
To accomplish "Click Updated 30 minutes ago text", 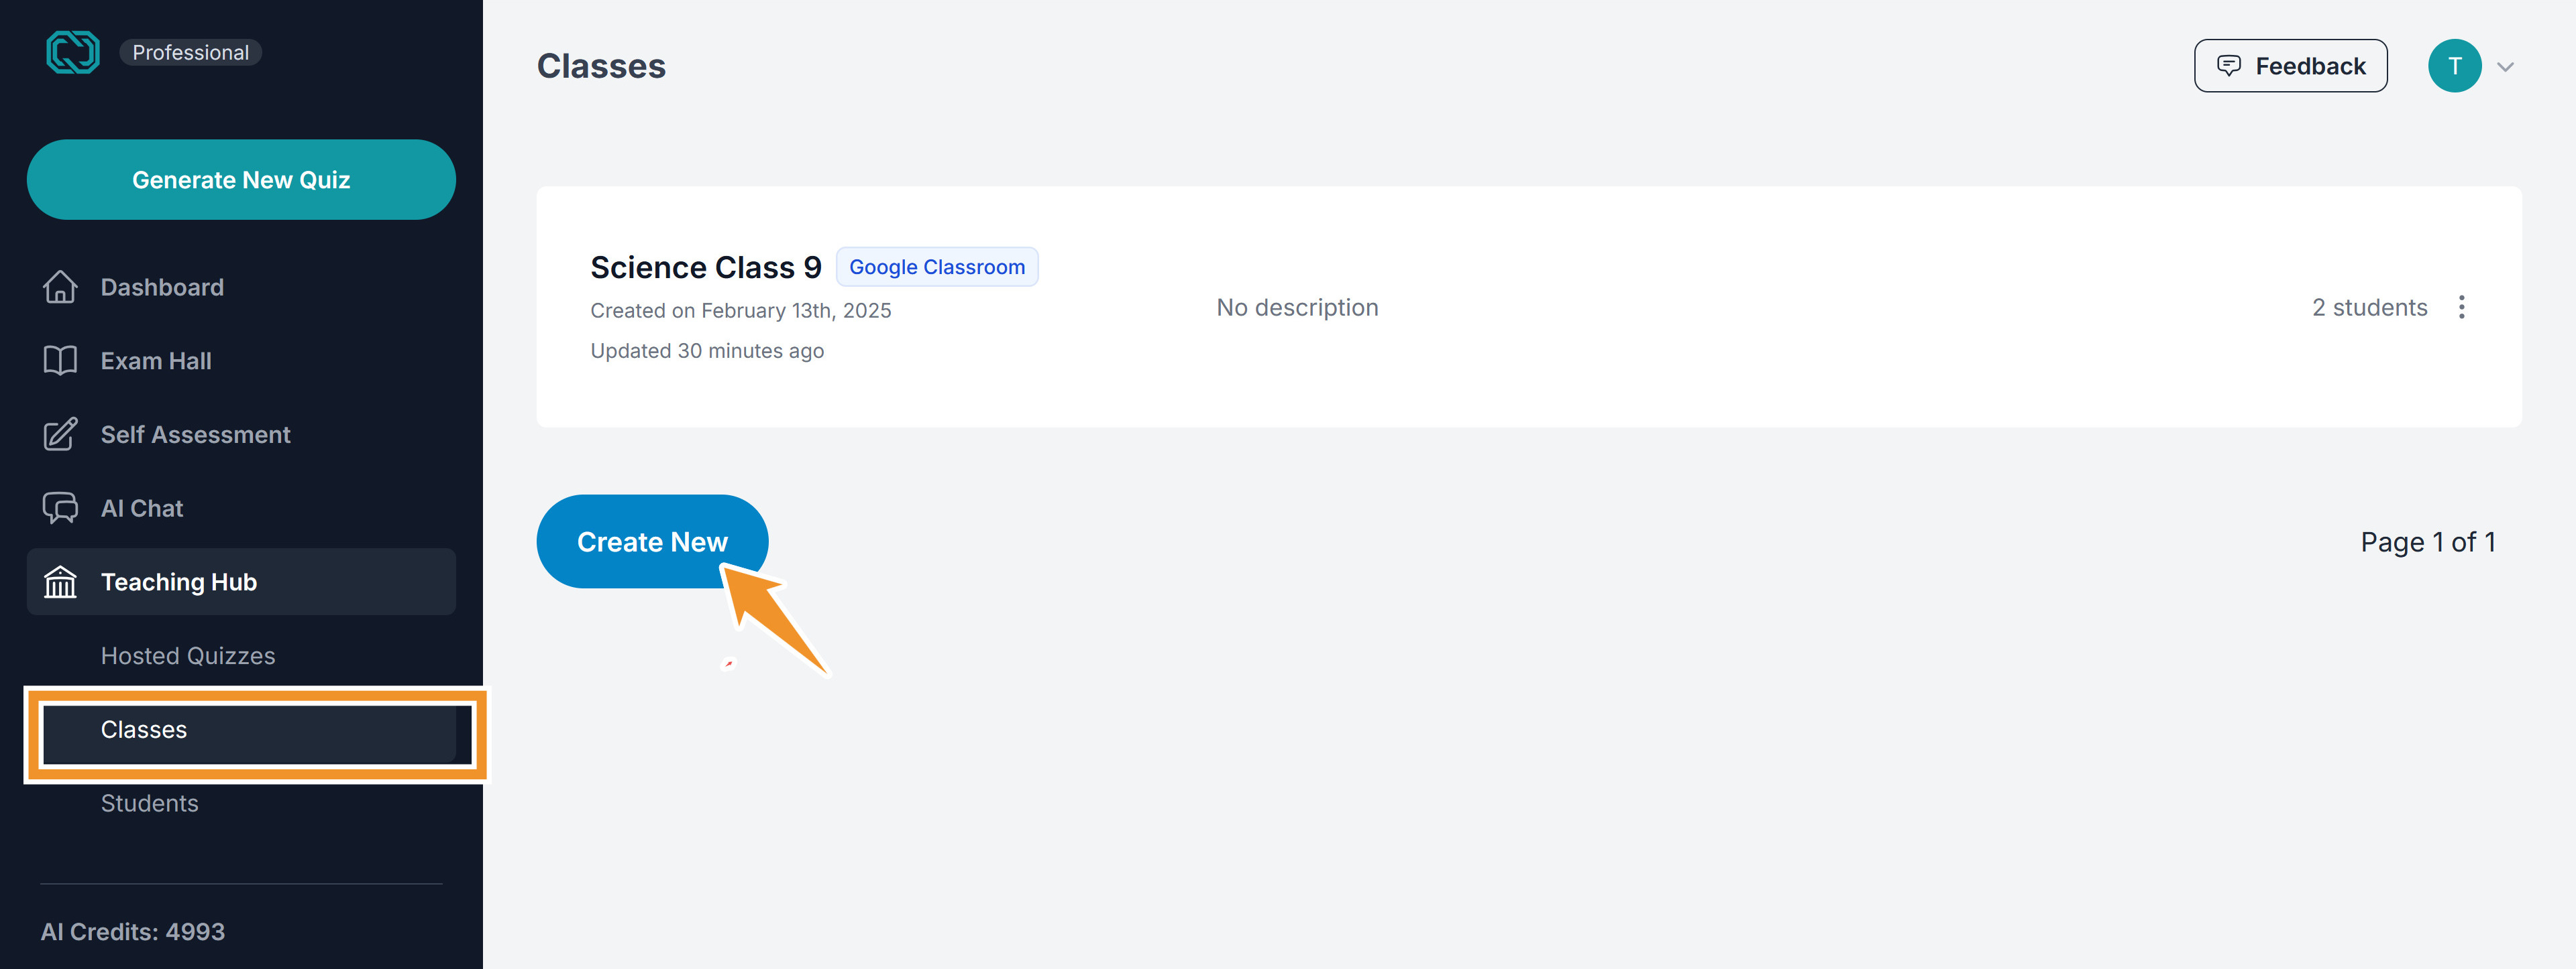I will [707, 350].
